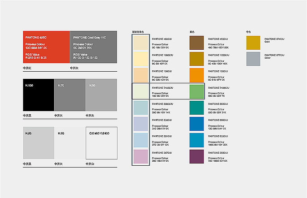Select the dark purple PANTONE 255C/U swatch
This screenshot has width=307, height=198.
[x=196, y=156]
